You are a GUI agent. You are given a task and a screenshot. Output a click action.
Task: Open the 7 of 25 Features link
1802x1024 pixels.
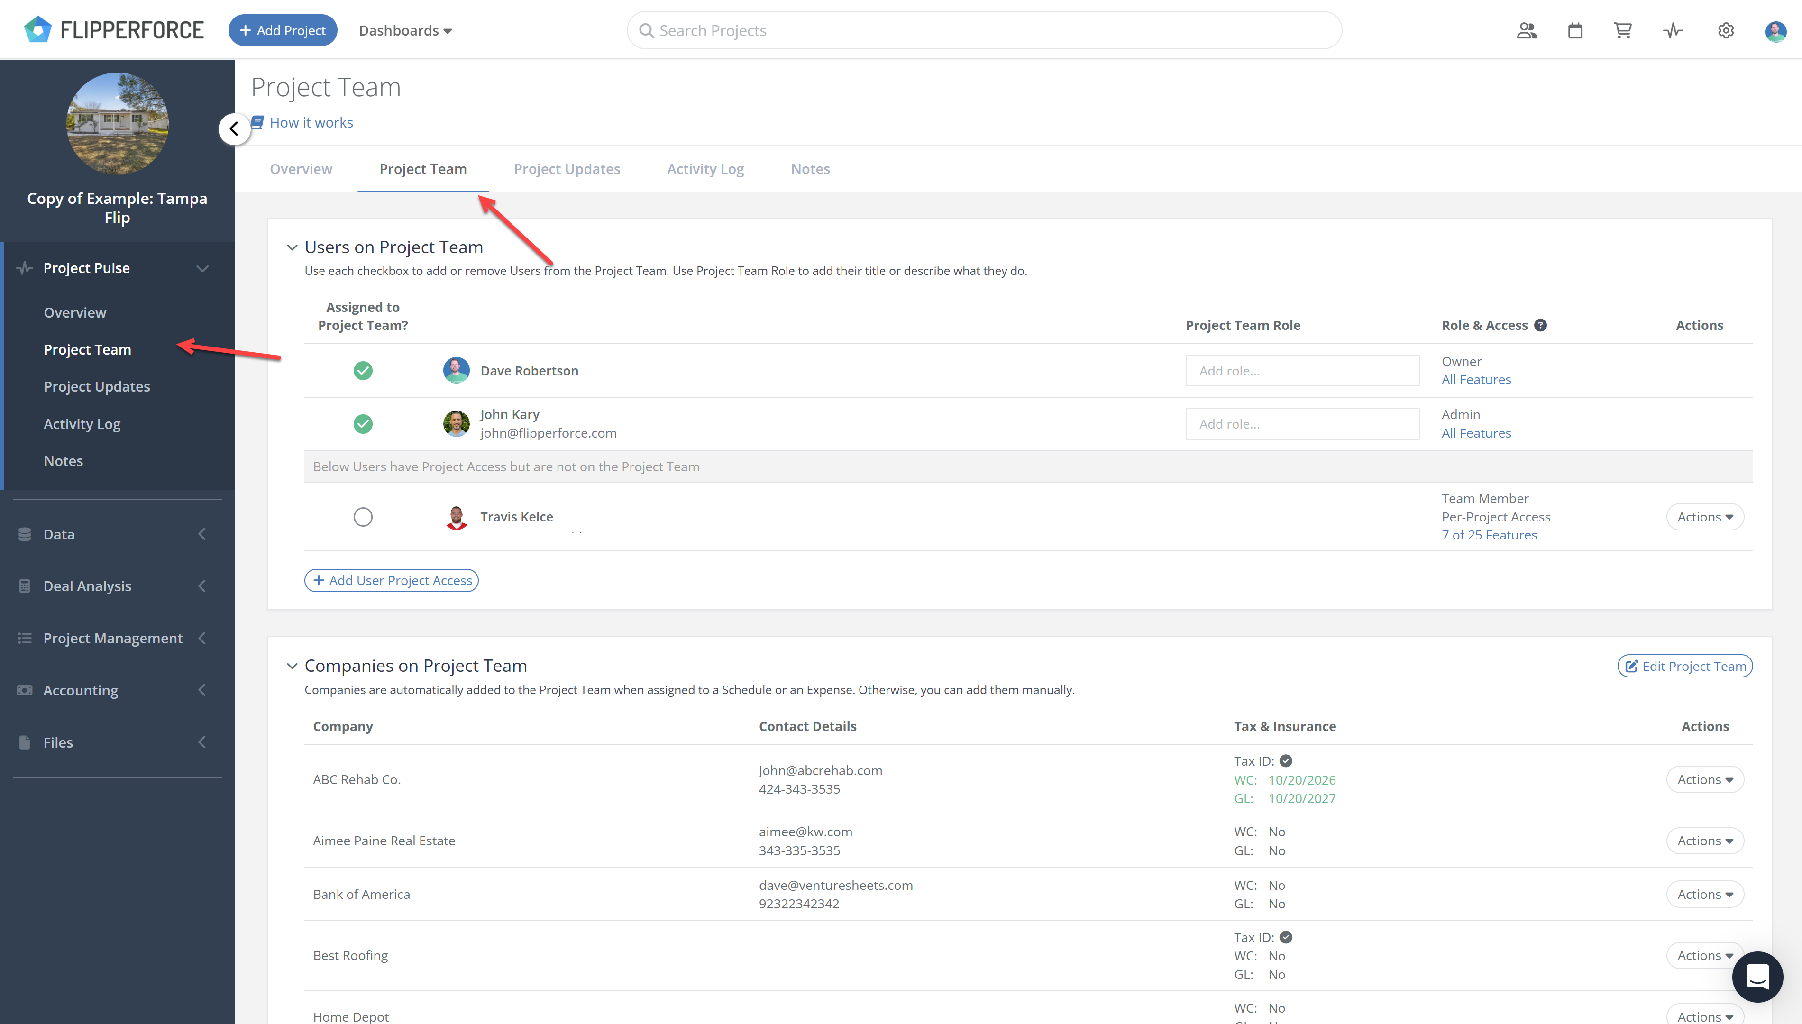1489,534
